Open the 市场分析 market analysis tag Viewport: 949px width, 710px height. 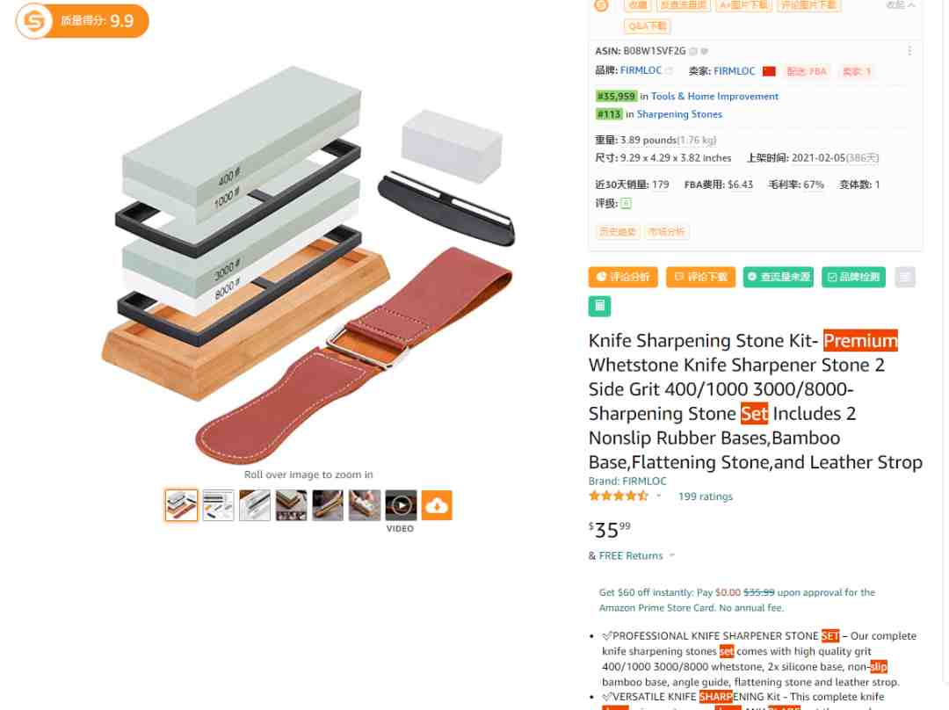tap(666, 232)
